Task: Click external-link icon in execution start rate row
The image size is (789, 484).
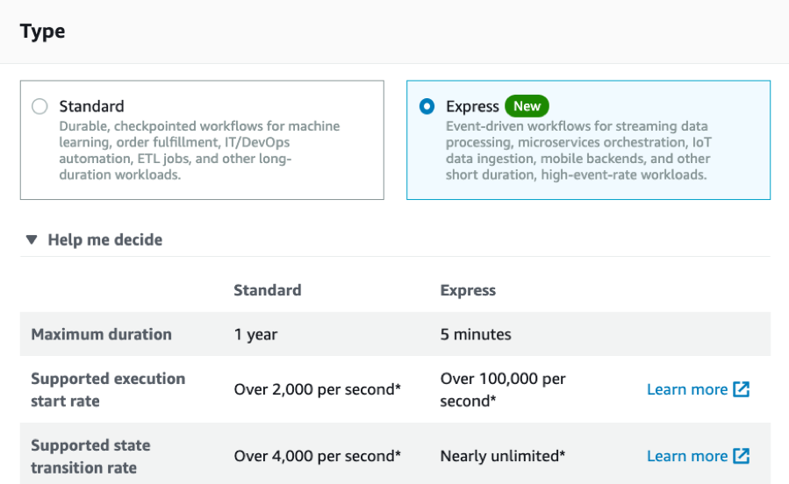Action: click(x=742, y=389)
